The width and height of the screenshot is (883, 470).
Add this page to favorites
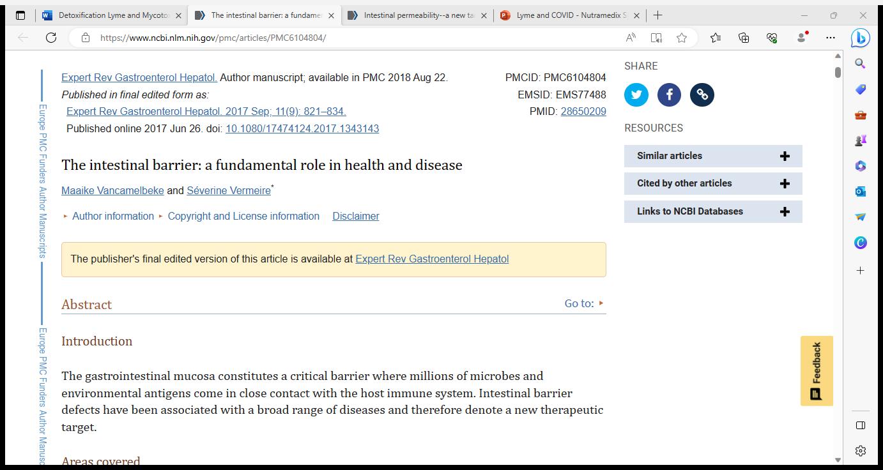click(x=682, y=38)
